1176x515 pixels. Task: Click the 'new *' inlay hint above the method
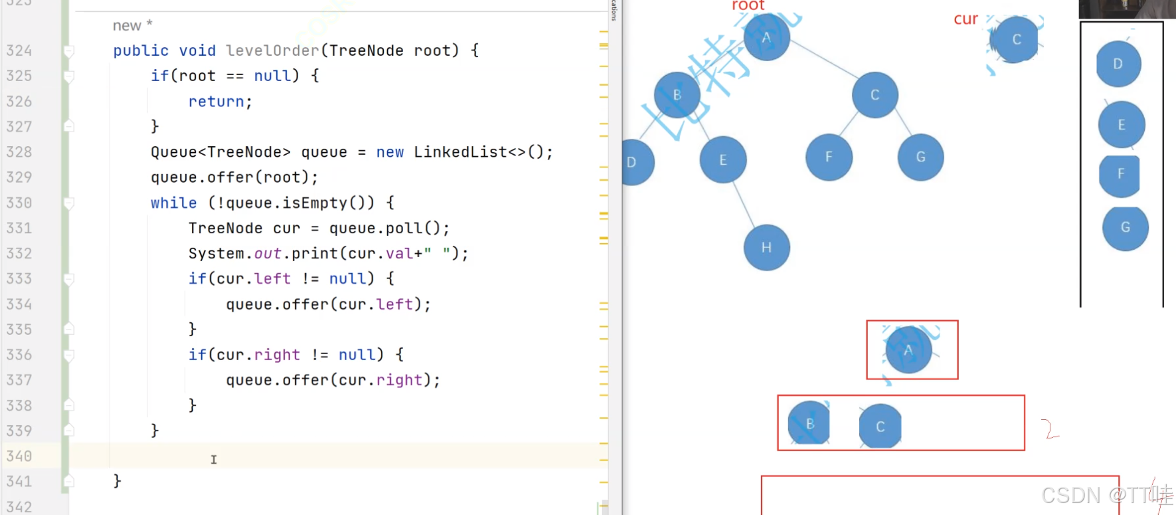tap(133, 25)
